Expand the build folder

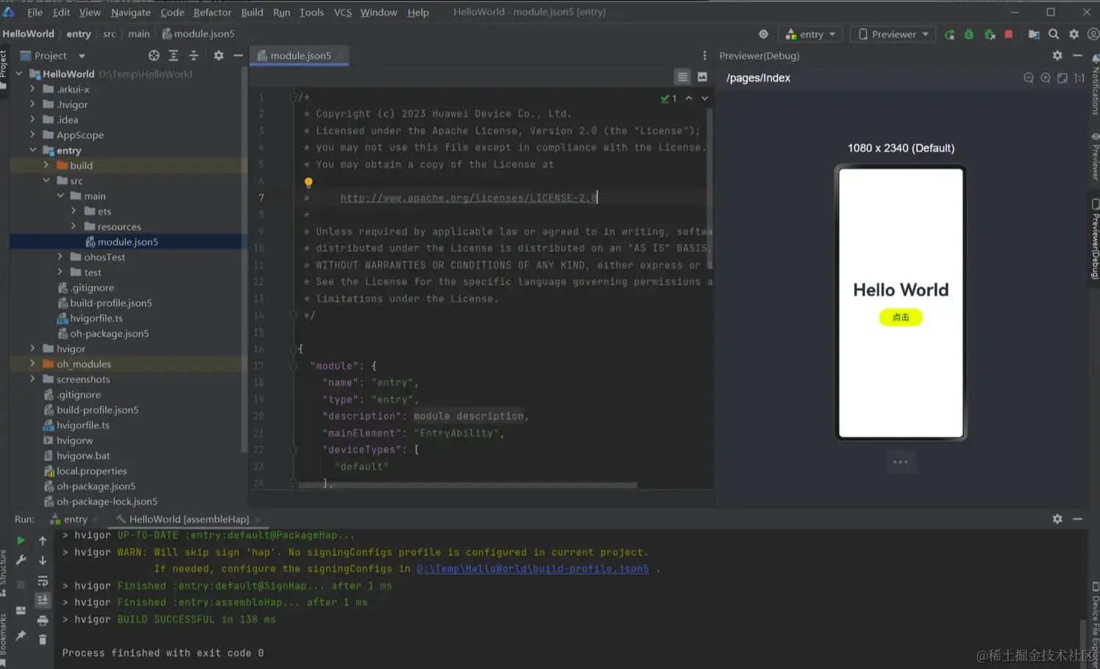coord(46,165)
